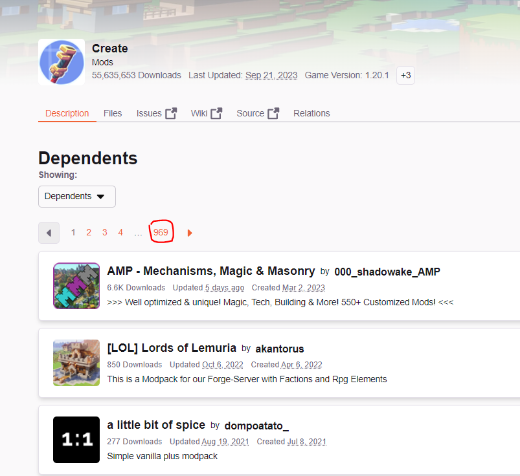Viewport: 520px width, 476px height.
Task: Open author akantorus profile
Action: [x=280, y=349]
